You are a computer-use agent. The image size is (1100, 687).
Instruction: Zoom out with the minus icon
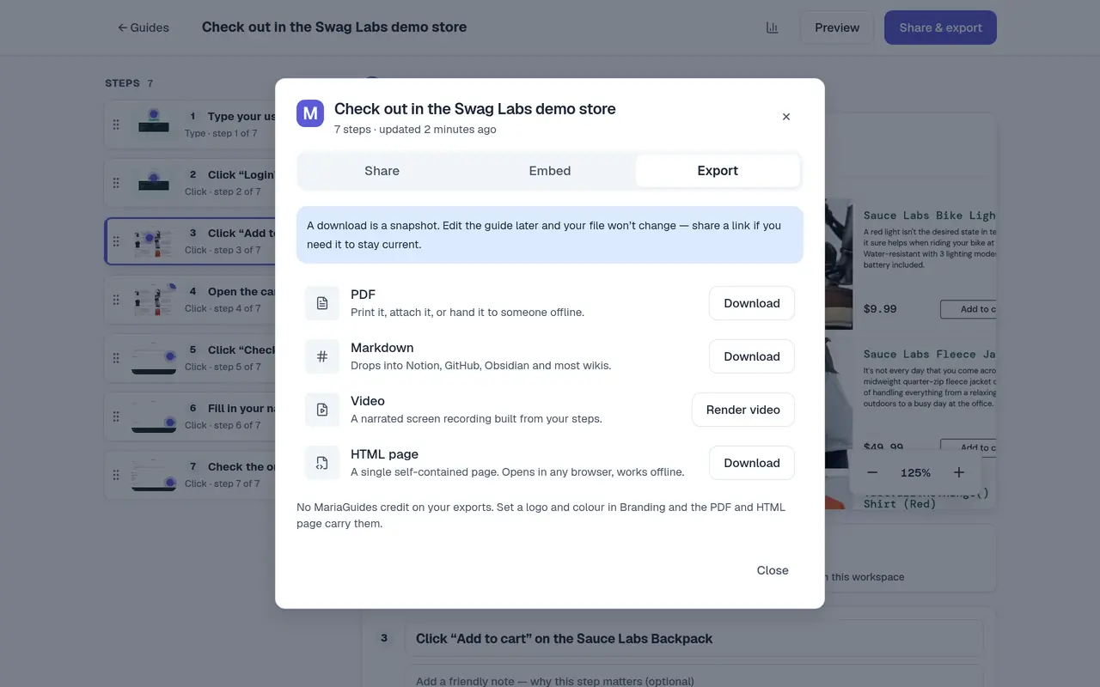click(x=872, y=472)
